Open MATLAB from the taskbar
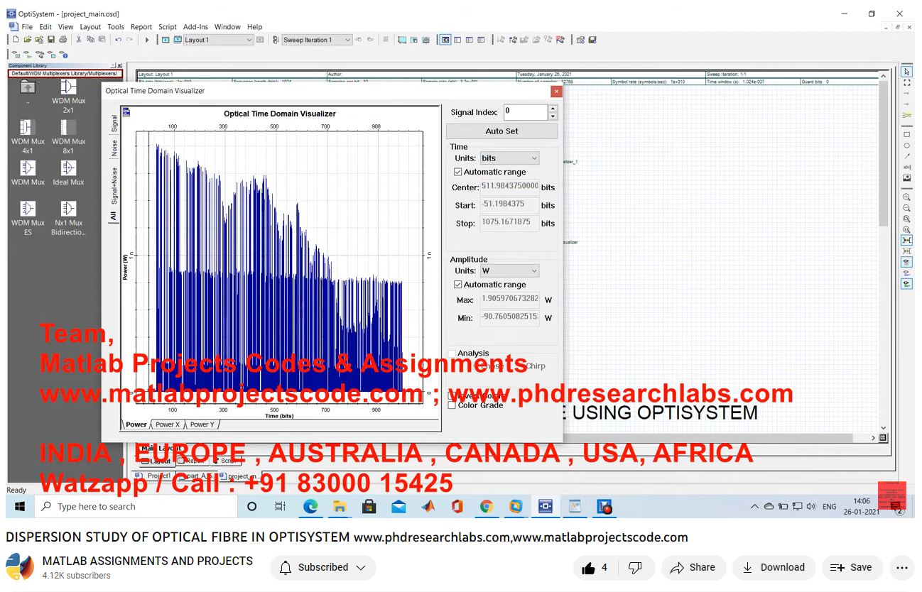Viewport: 922px width, 592px height. click(428, 507)
